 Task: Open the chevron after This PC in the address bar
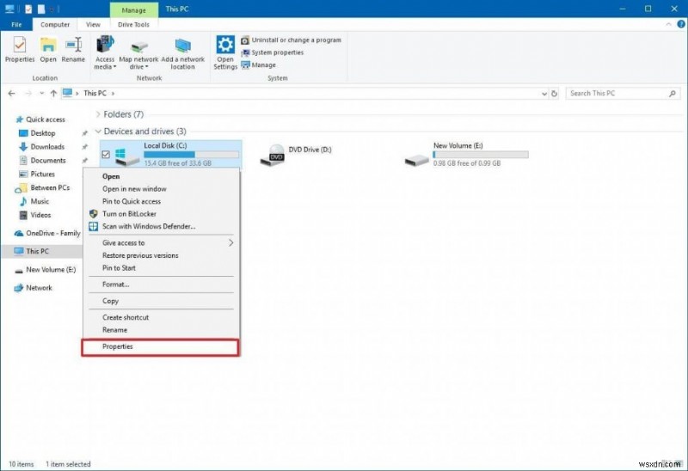(113, 94)
